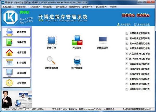Select 仓库管理 house sidebar button

(x=16, y=53)
